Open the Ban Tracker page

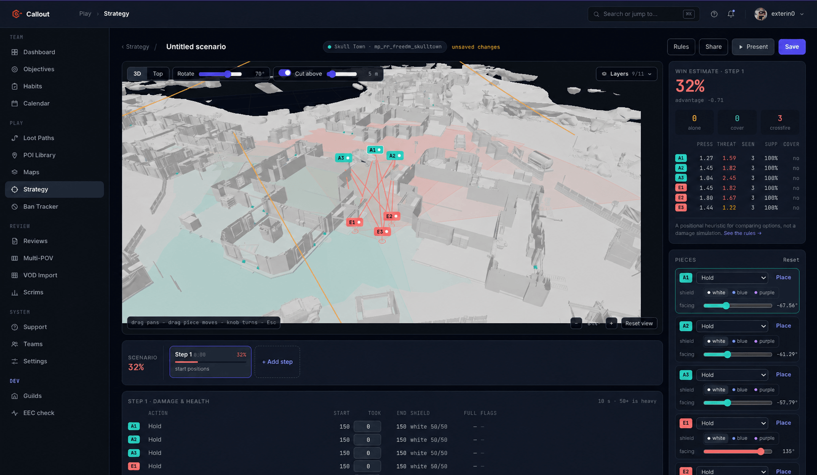[x=54, y=206]
